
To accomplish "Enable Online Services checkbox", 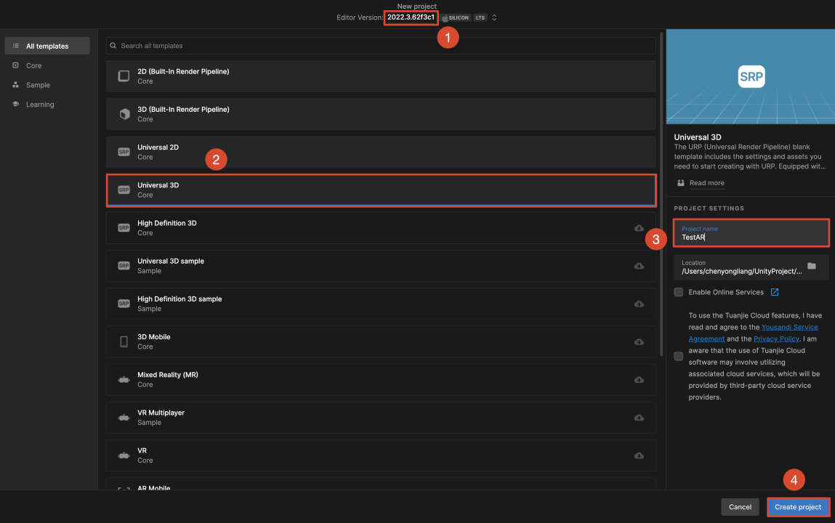I will click(679, 292).
